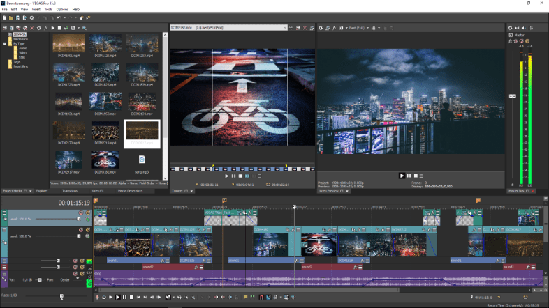Mute the top video track
The width and height of the screenshot is (549, 308).
81,213
